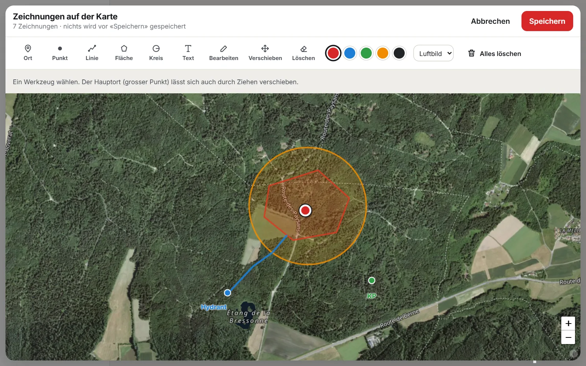Pick the red color swatch
The width and height of the screenshot is (586, 366).
333,53
